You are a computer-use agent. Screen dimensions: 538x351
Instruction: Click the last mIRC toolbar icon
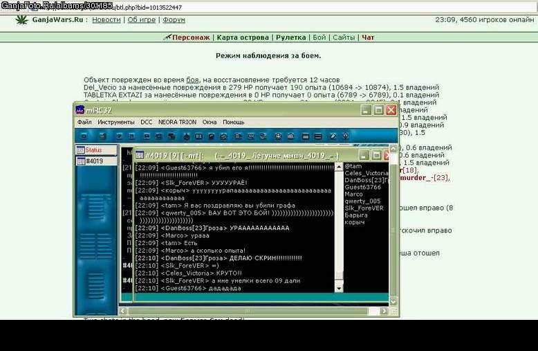point(345,136)
